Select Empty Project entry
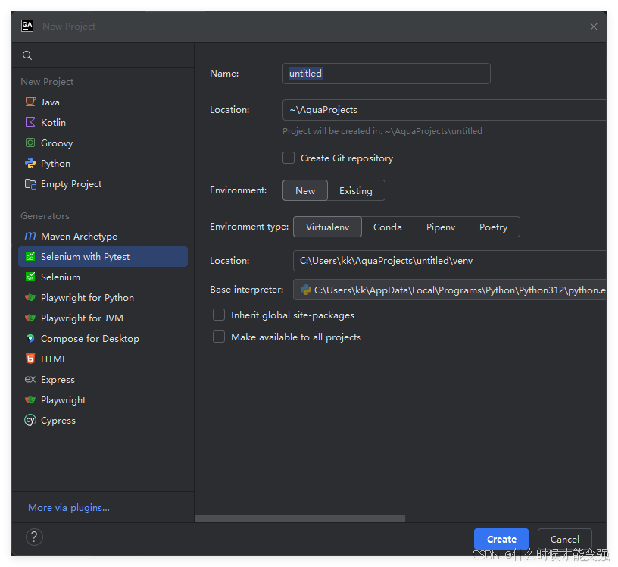The image size is (618, 567). [103, 184]
